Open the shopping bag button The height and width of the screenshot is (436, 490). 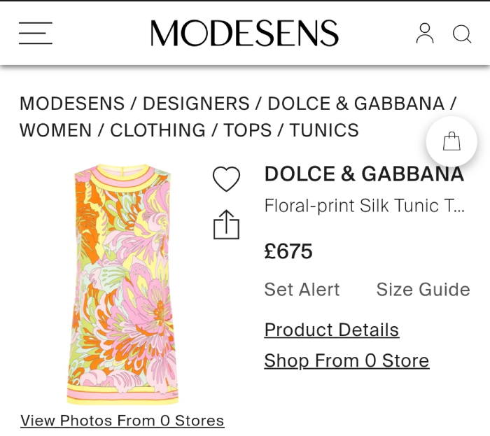click(451, 142)
